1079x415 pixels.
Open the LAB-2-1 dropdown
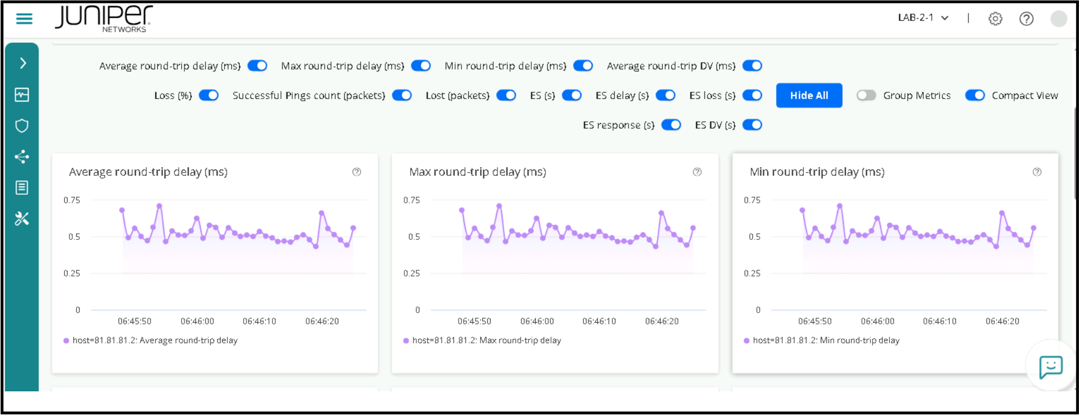tap(923, 18)
